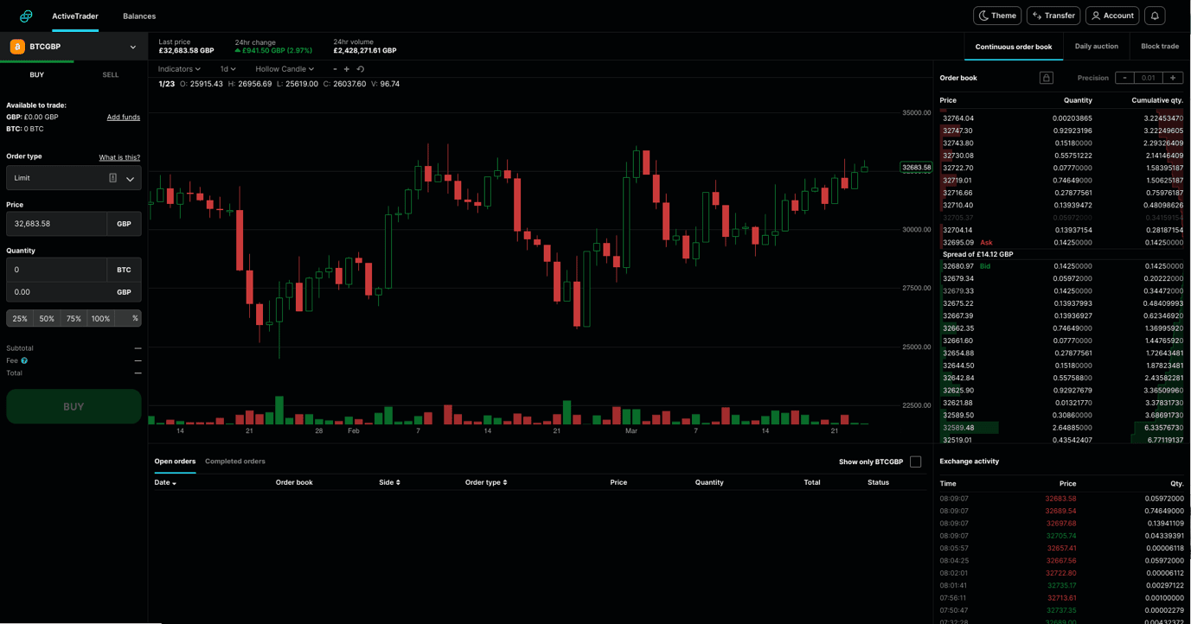
Task: Click the Add funds link
Action: (x=123, y=117)
